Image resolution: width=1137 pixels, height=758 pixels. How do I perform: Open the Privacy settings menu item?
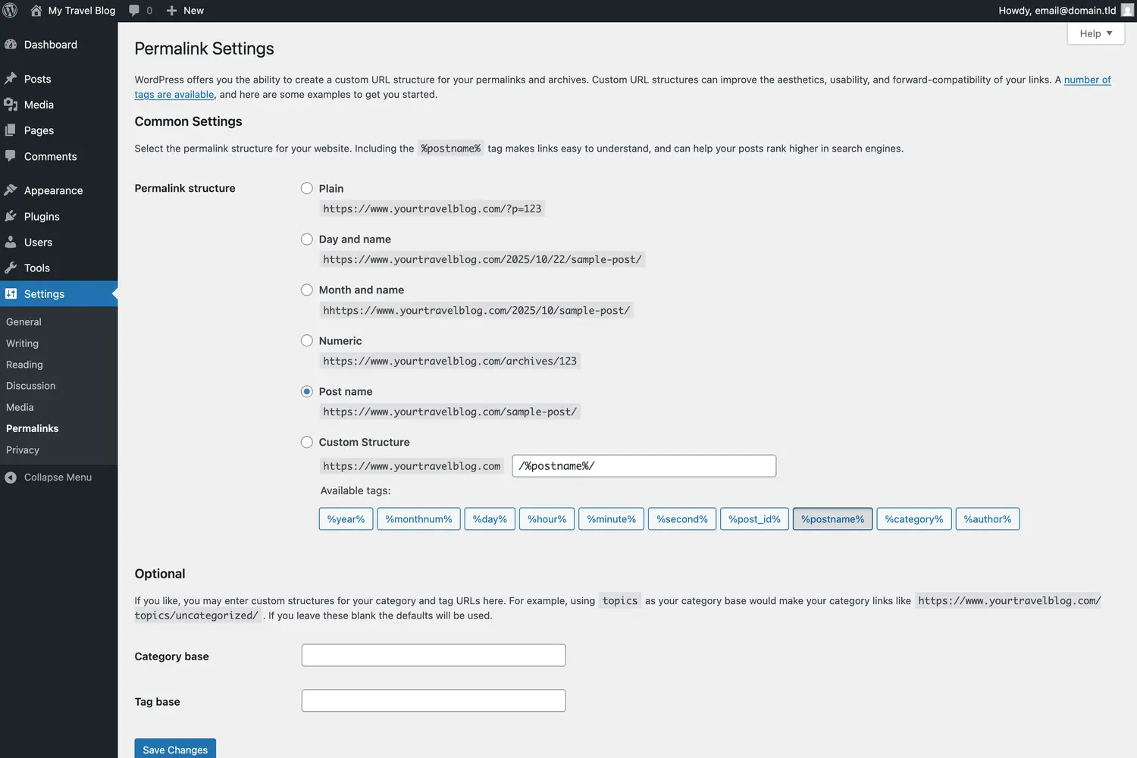pyautogui.click(x=22, y=449)
